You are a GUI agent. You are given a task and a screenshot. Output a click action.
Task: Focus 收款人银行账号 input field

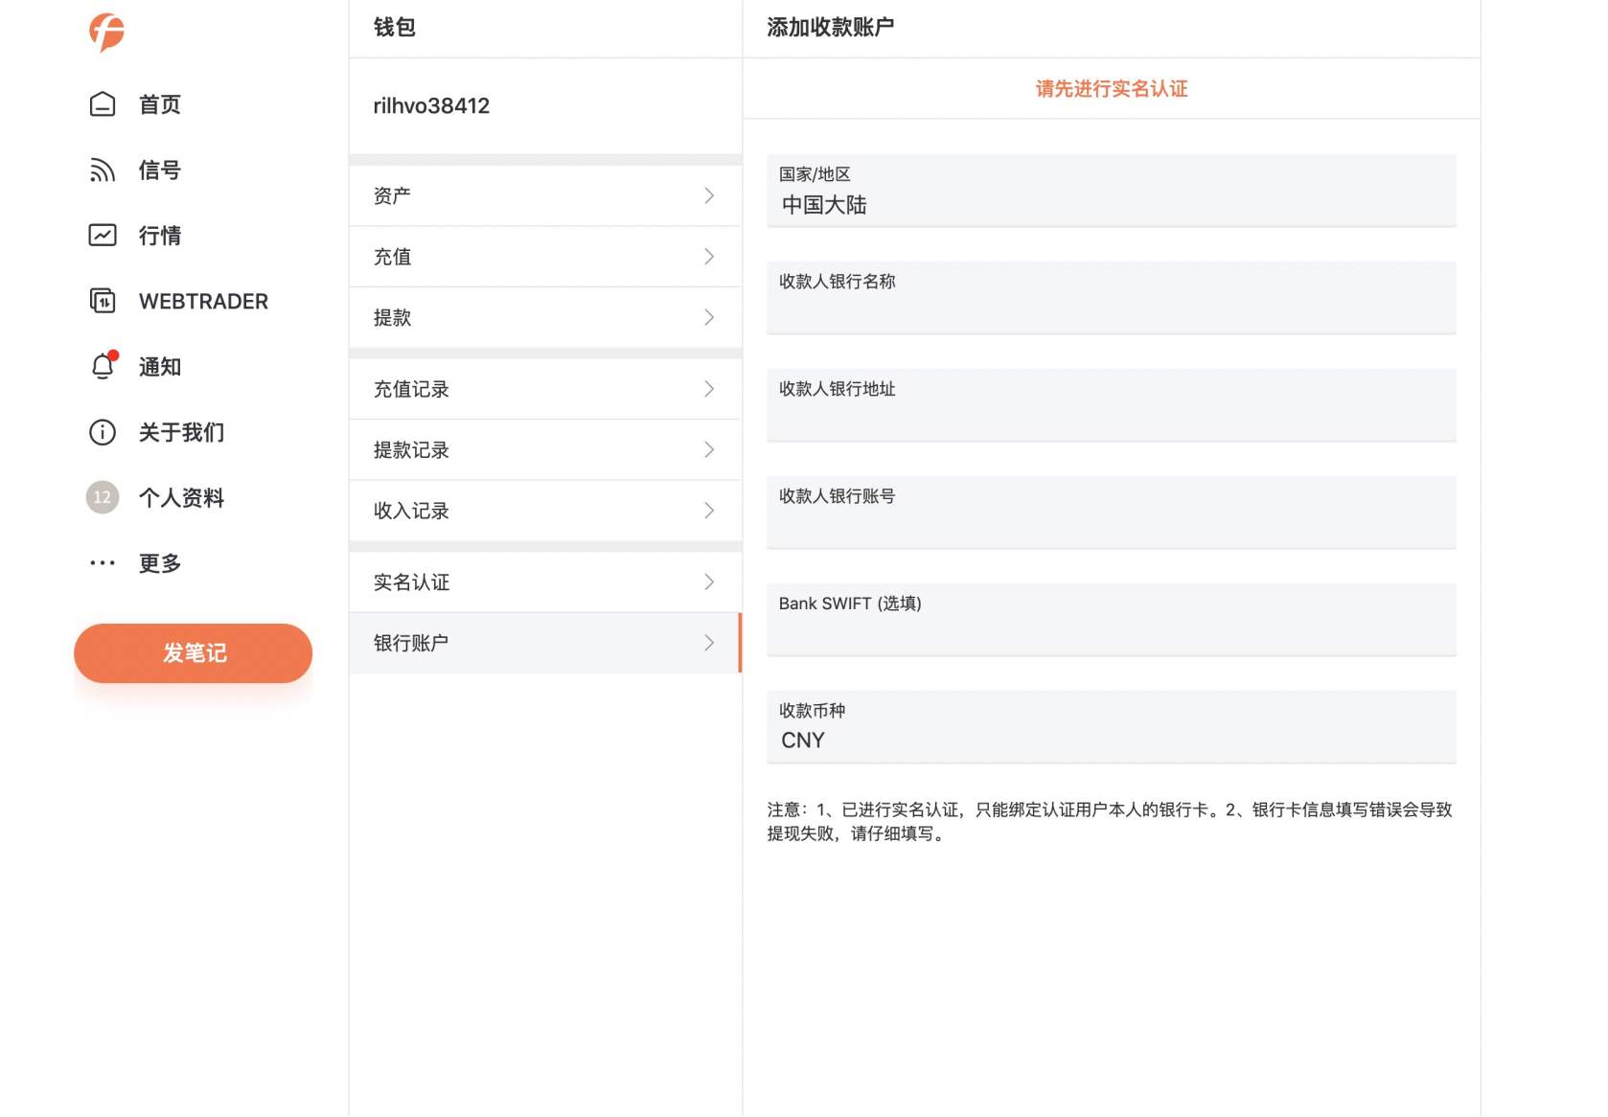(x=1112, y=513)
